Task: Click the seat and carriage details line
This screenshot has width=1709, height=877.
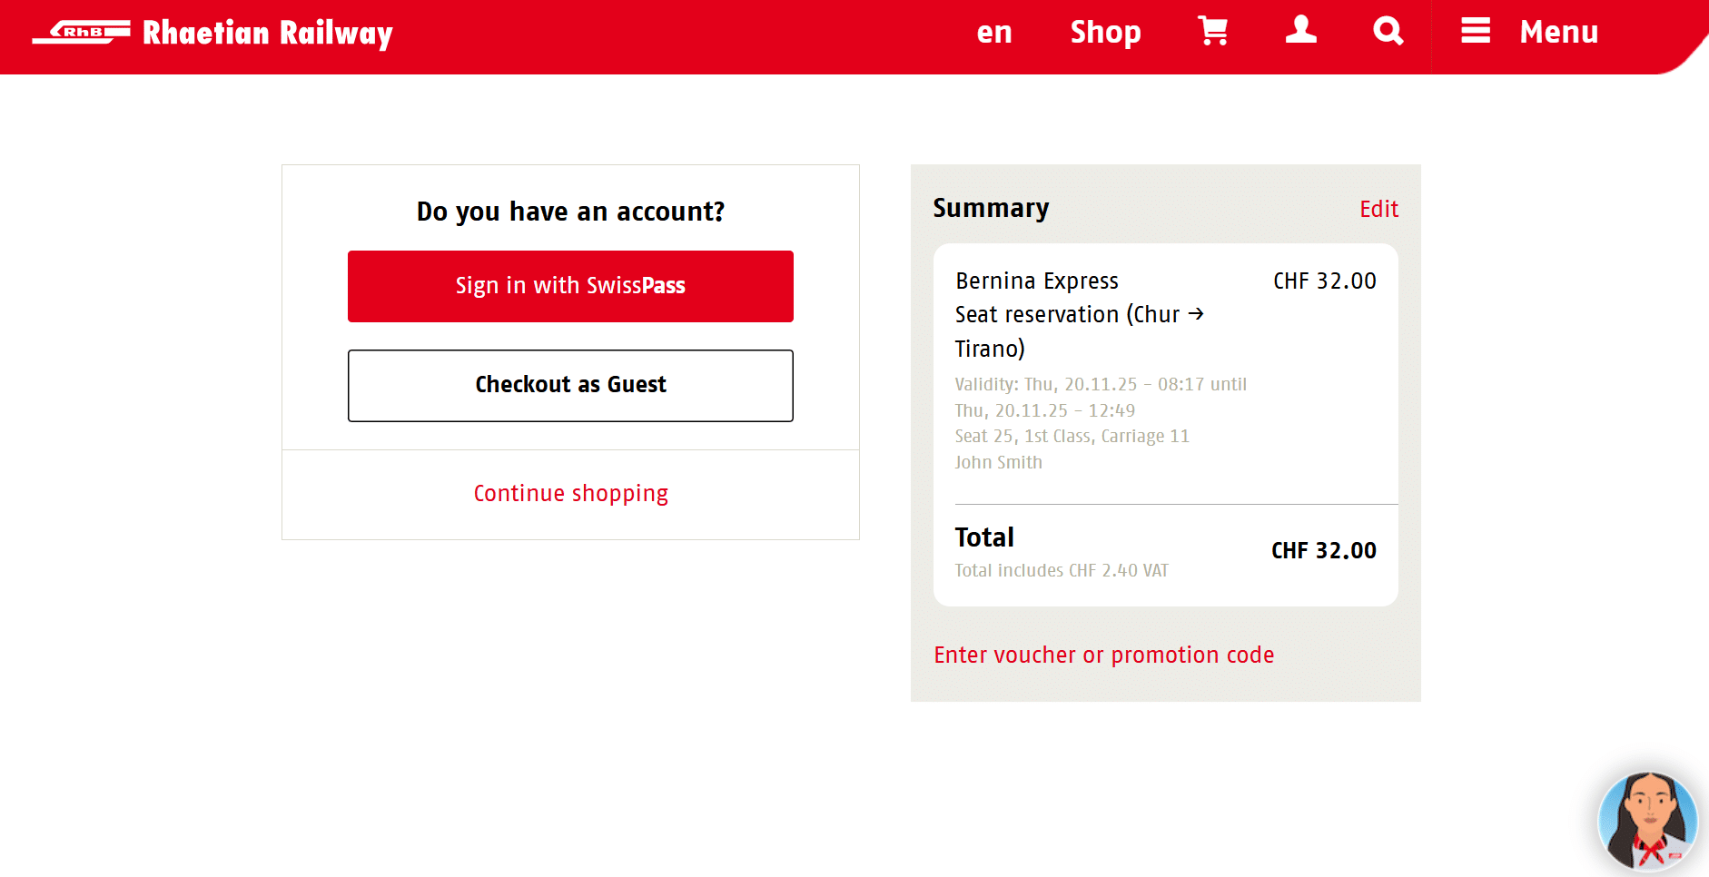Action: (x=1072, y=437)
